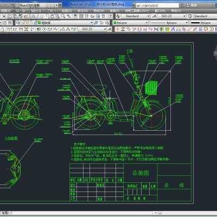Open the 帮助(H) menu
217x217 pixels.
pyautogui.click(x=176, y=11)
